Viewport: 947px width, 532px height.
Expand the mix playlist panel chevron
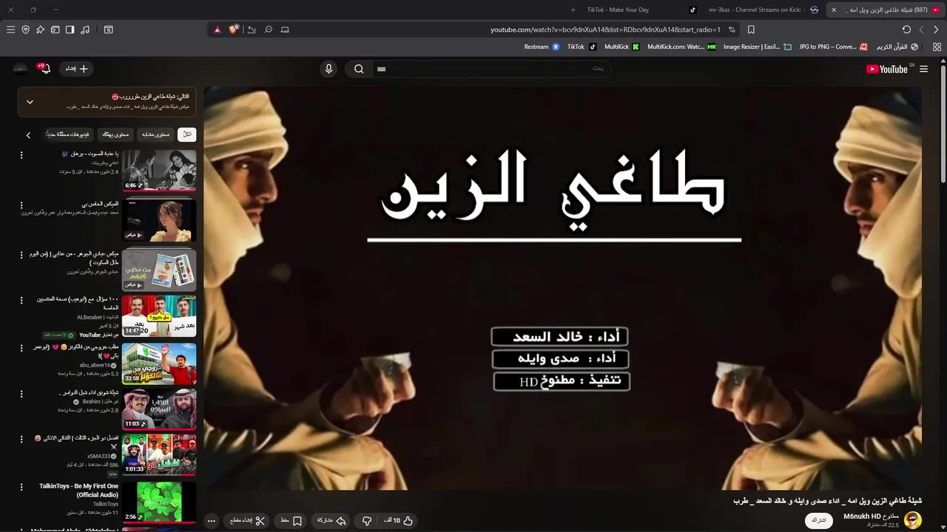tap(30, 102)
